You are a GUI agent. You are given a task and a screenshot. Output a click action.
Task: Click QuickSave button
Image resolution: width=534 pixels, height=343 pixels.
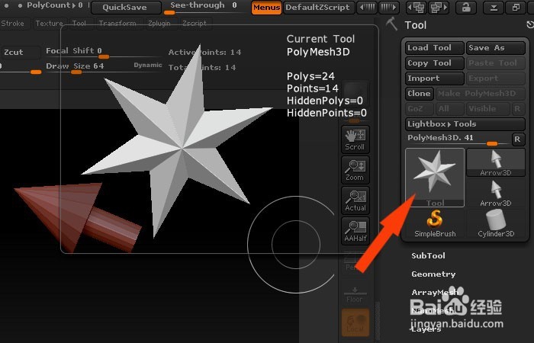coord(127,8)
